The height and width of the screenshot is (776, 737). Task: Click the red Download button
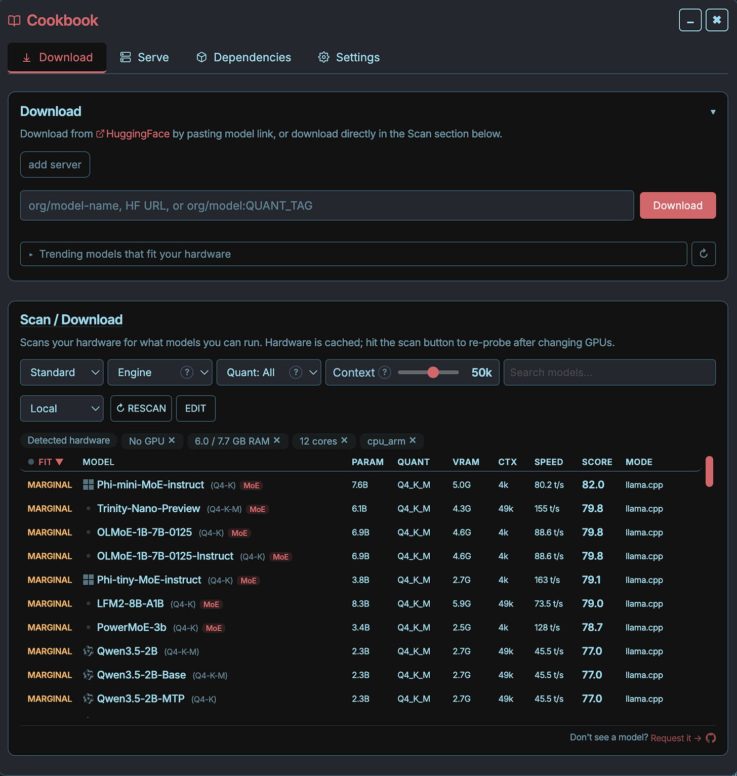(678, 206)
